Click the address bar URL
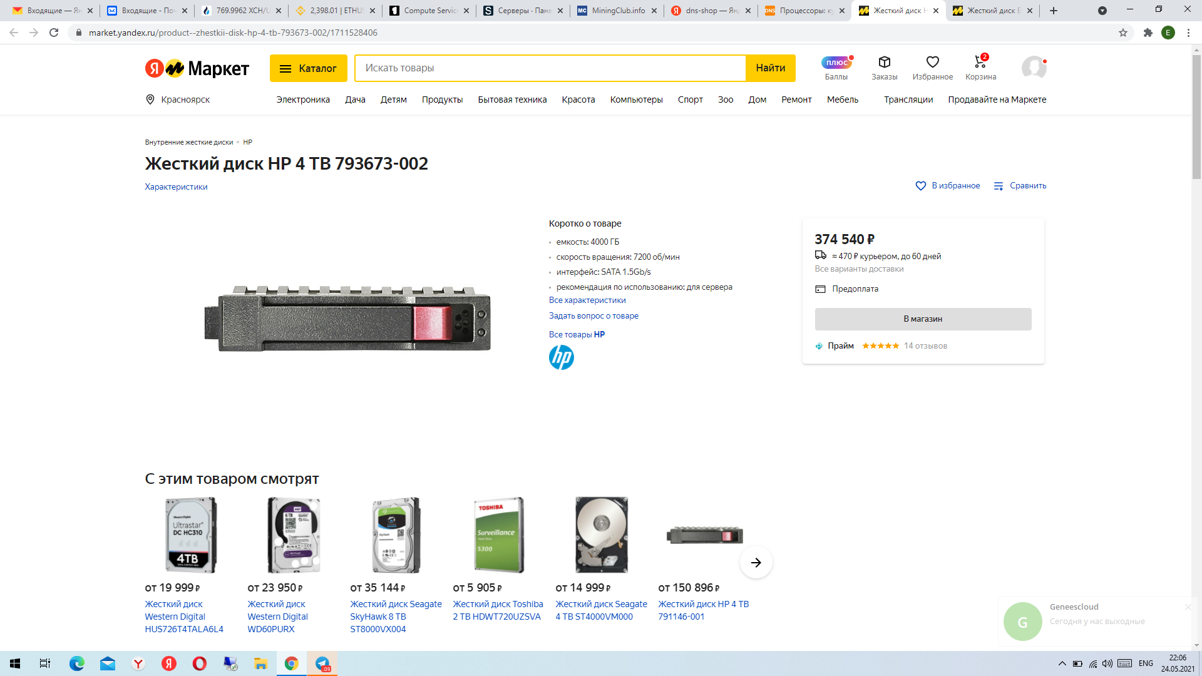 pyautogui.click(x=233, y=33)
